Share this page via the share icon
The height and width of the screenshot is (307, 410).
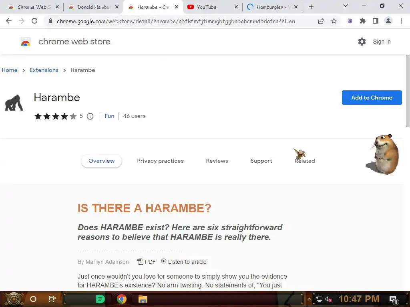[321, 21]
